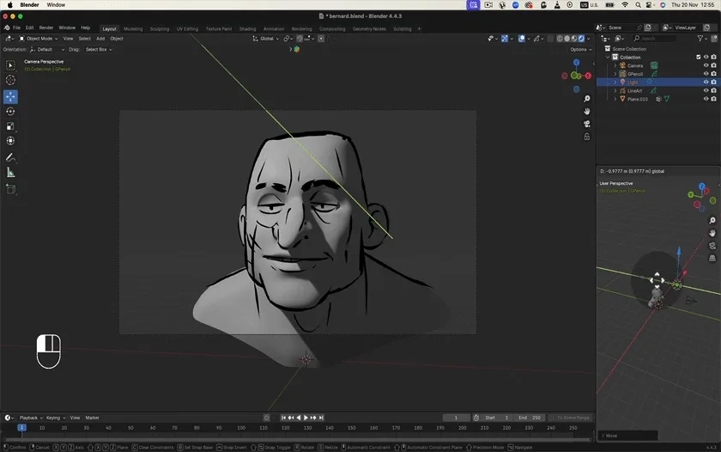Toggle camera view icon in main viewport

point(587,124)
